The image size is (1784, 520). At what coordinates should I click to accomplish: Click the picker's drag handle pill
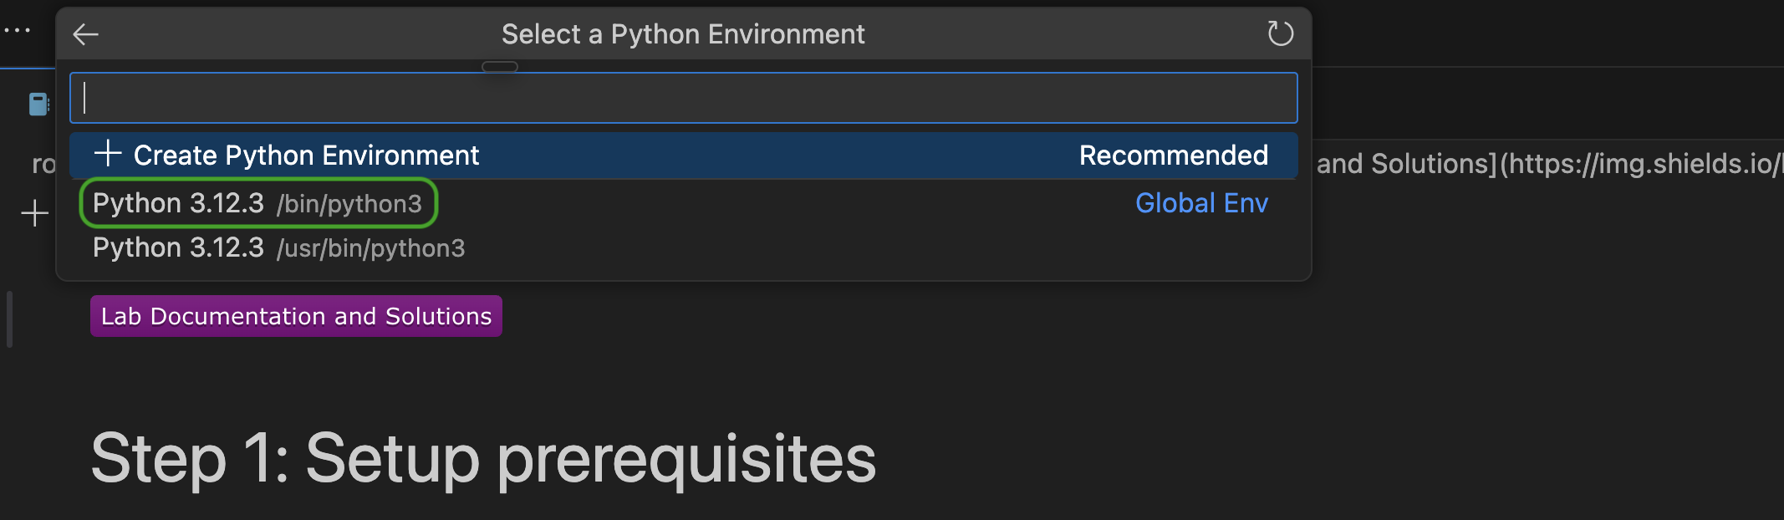500,67
